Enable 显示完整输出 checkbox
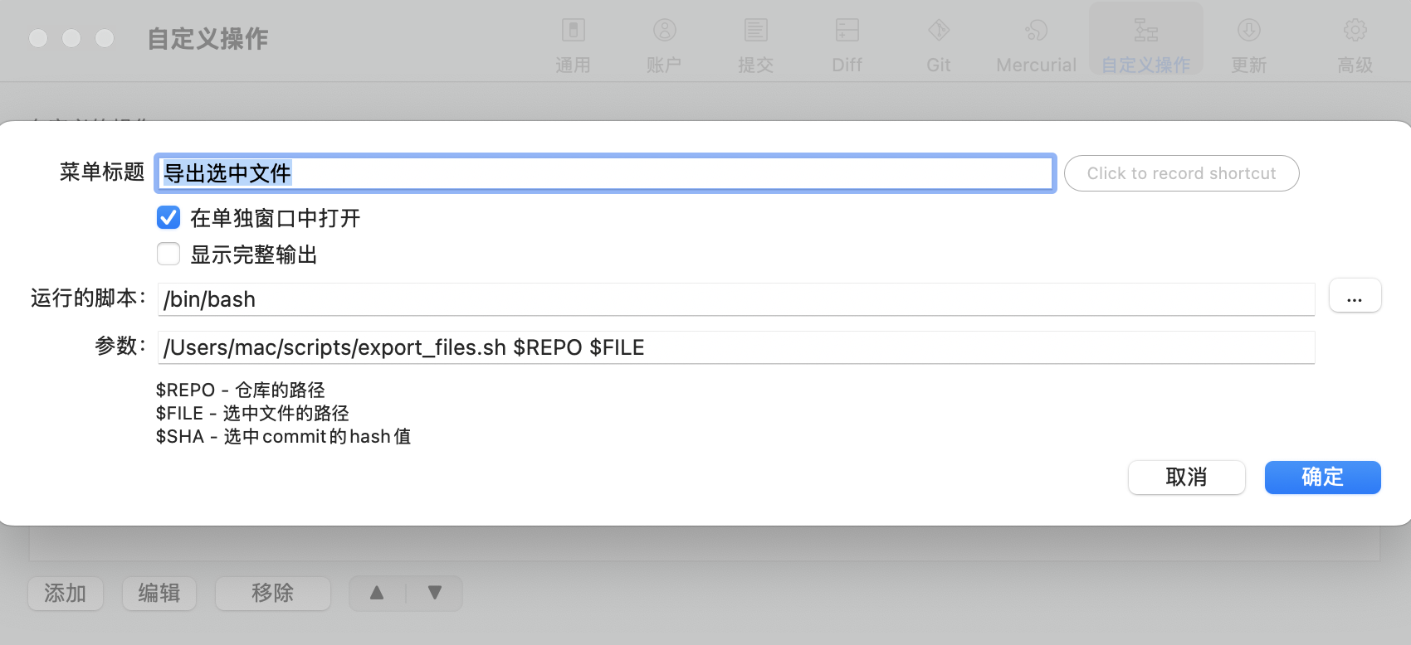Screen dimensions: 1411x645 168,254
